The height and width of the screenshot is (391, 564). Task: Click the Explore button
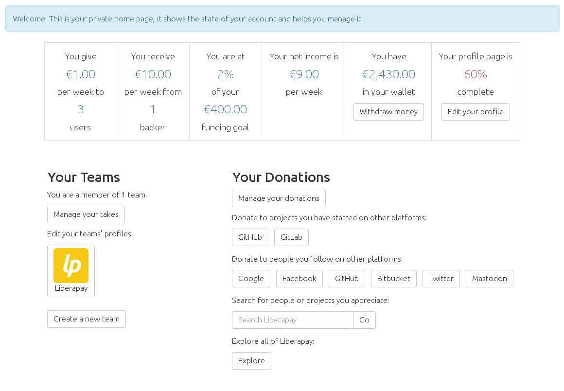(251, 361)
